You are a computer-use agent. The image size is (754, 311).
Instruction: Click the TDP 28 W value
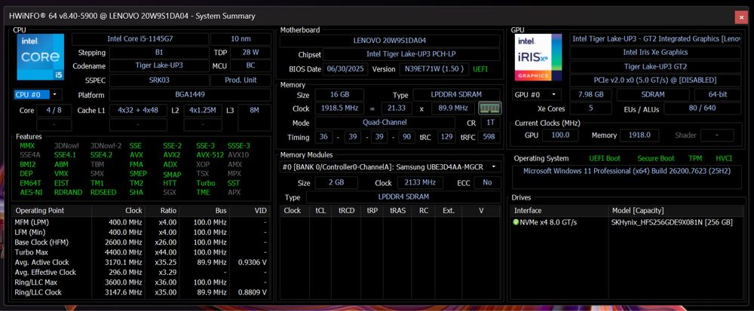click(x=250, y=52)
